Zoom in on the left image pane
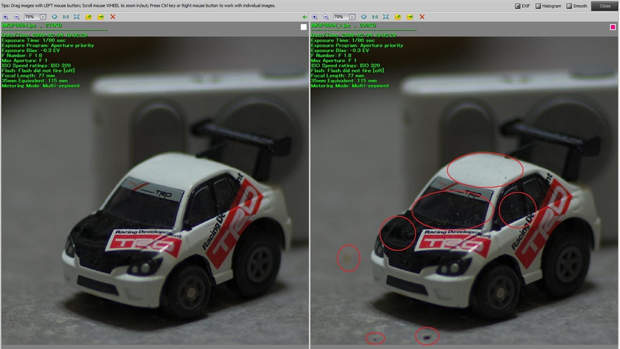620x349 pixels. 5,17
